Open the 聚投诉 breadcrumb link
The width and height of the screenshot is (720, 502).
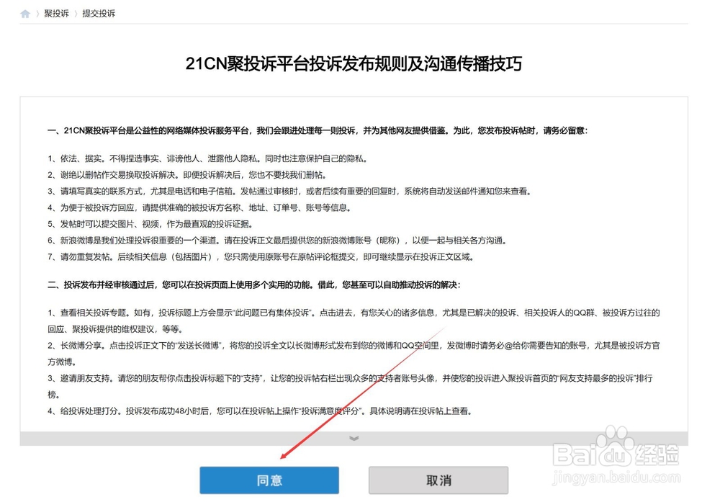[x=56, y=14]
